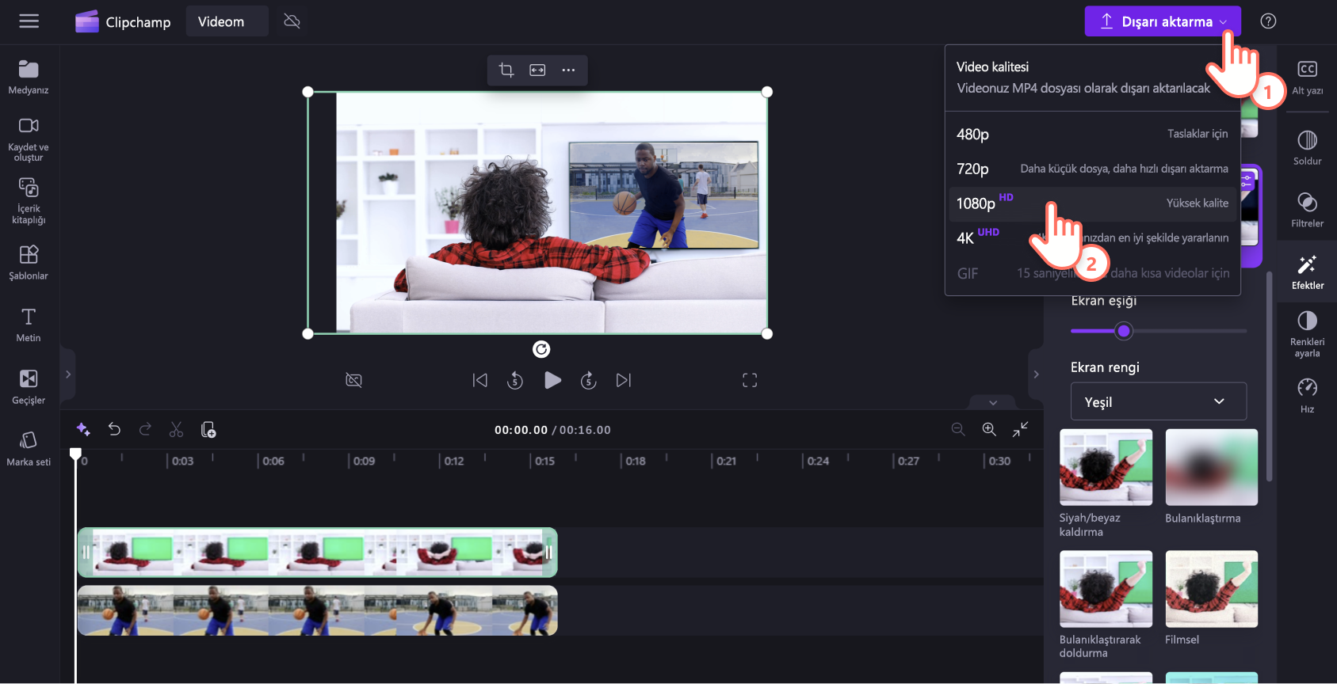Play the video preview
The height and width of the screenshot is (684, 1337).
coord(552,381)
